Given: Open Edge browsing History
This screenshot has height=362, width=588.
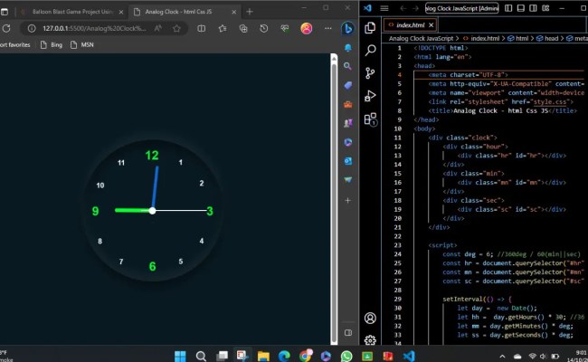Looking at the screenshot, I should 264,29.
